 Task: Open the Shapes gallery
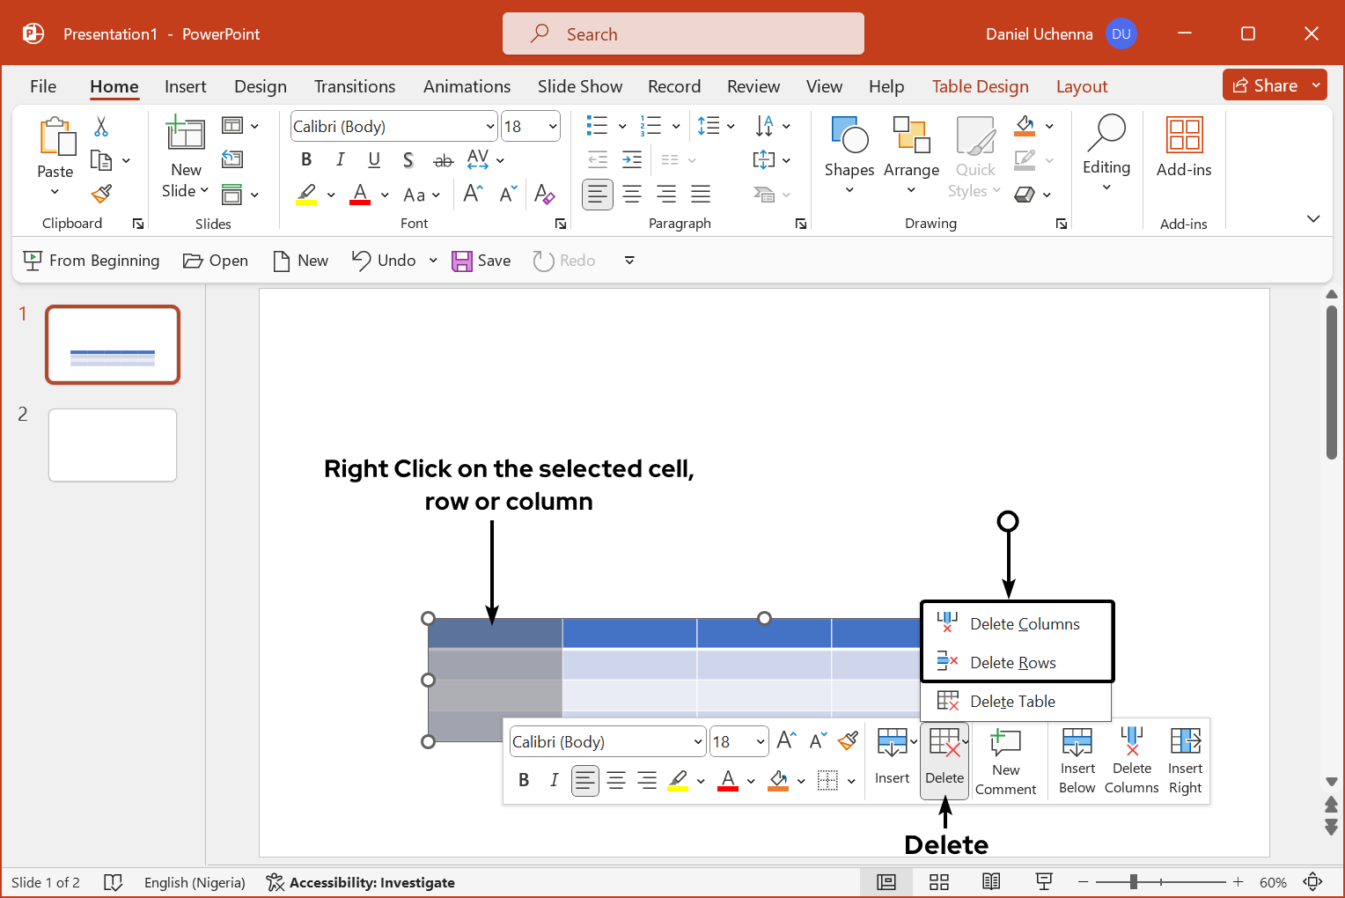click(849, 156)
